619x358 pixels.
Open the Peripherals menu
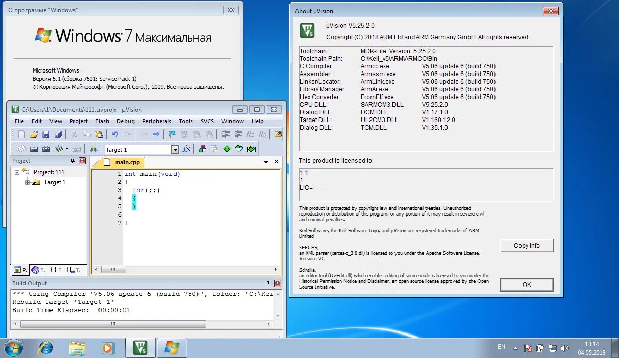point(157,121)
